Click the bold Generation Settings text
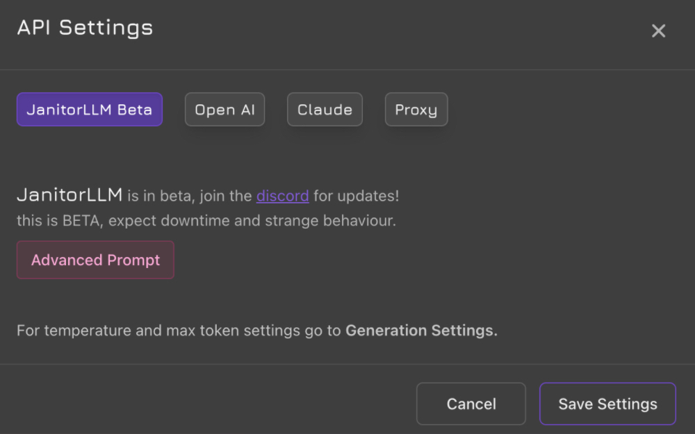The image size is (695, 434). coord(421,331)
